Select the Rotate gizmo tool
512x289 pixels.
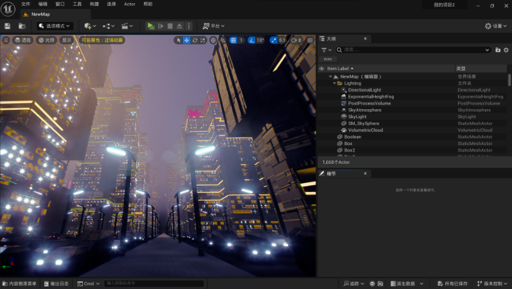195,40
